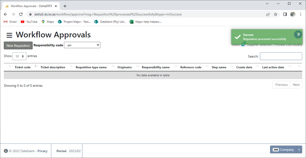Open the Chrome three-dot menu
Viewport: 306px width, 158px height.
[x=301, y=14]
